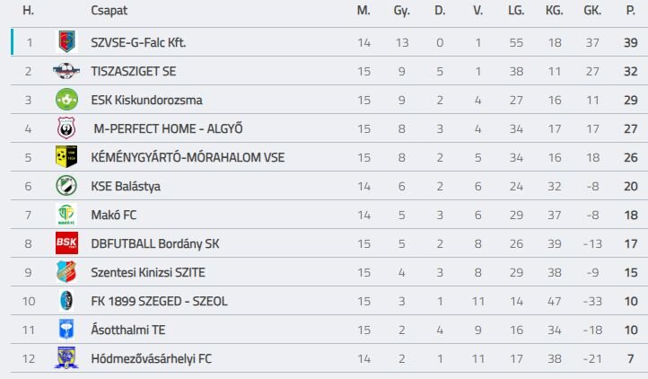The height and width of the screenshot is (379, 648).
Task: Click the Csapat column header
Action: 109,11
